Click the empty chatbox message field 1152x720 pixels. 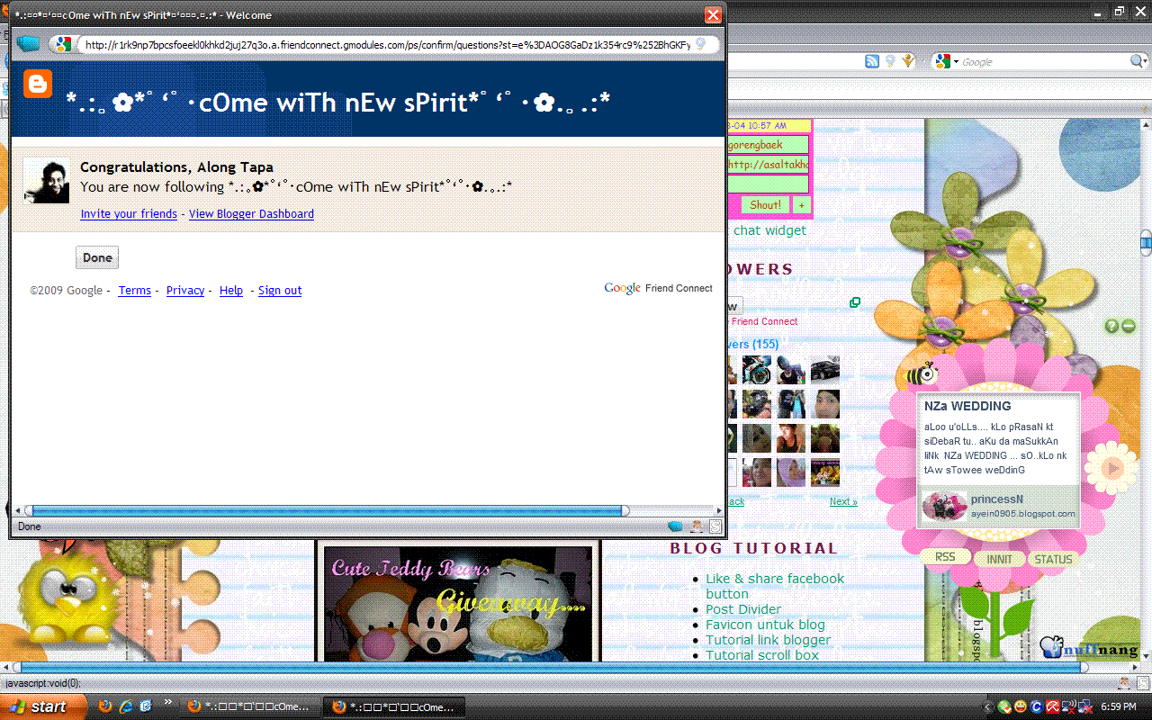(767, 184)
